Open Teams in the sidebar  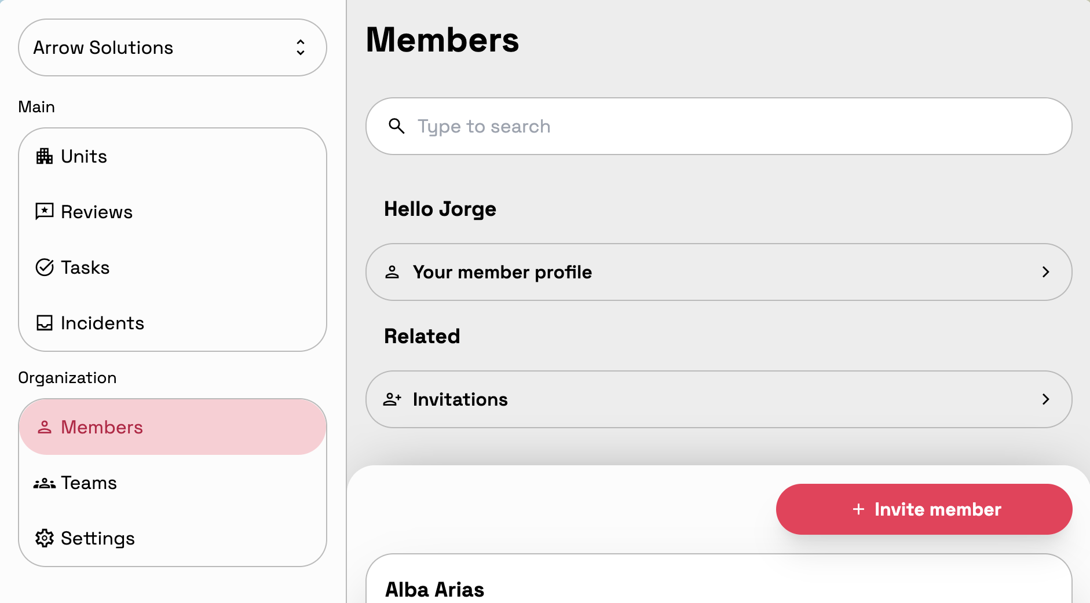tap(173, 483)
